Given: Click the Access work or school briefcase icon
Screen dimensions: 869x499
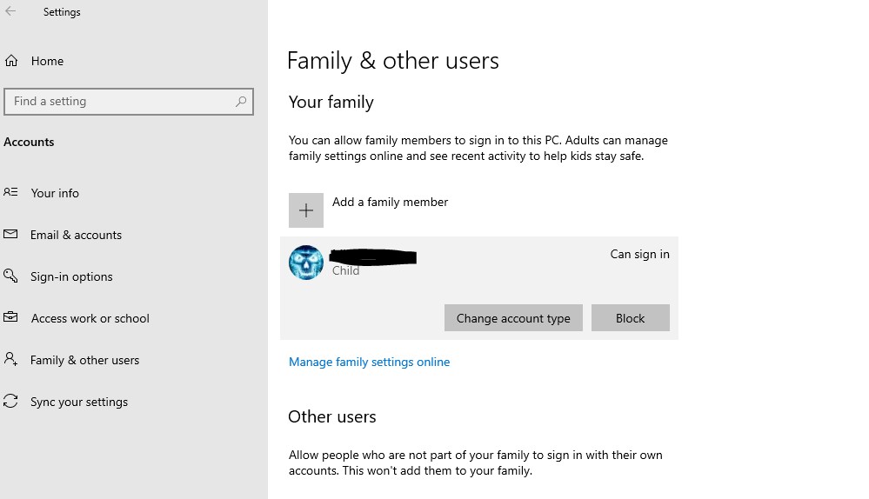Looking at the screenshot, I should click(10, 318).
